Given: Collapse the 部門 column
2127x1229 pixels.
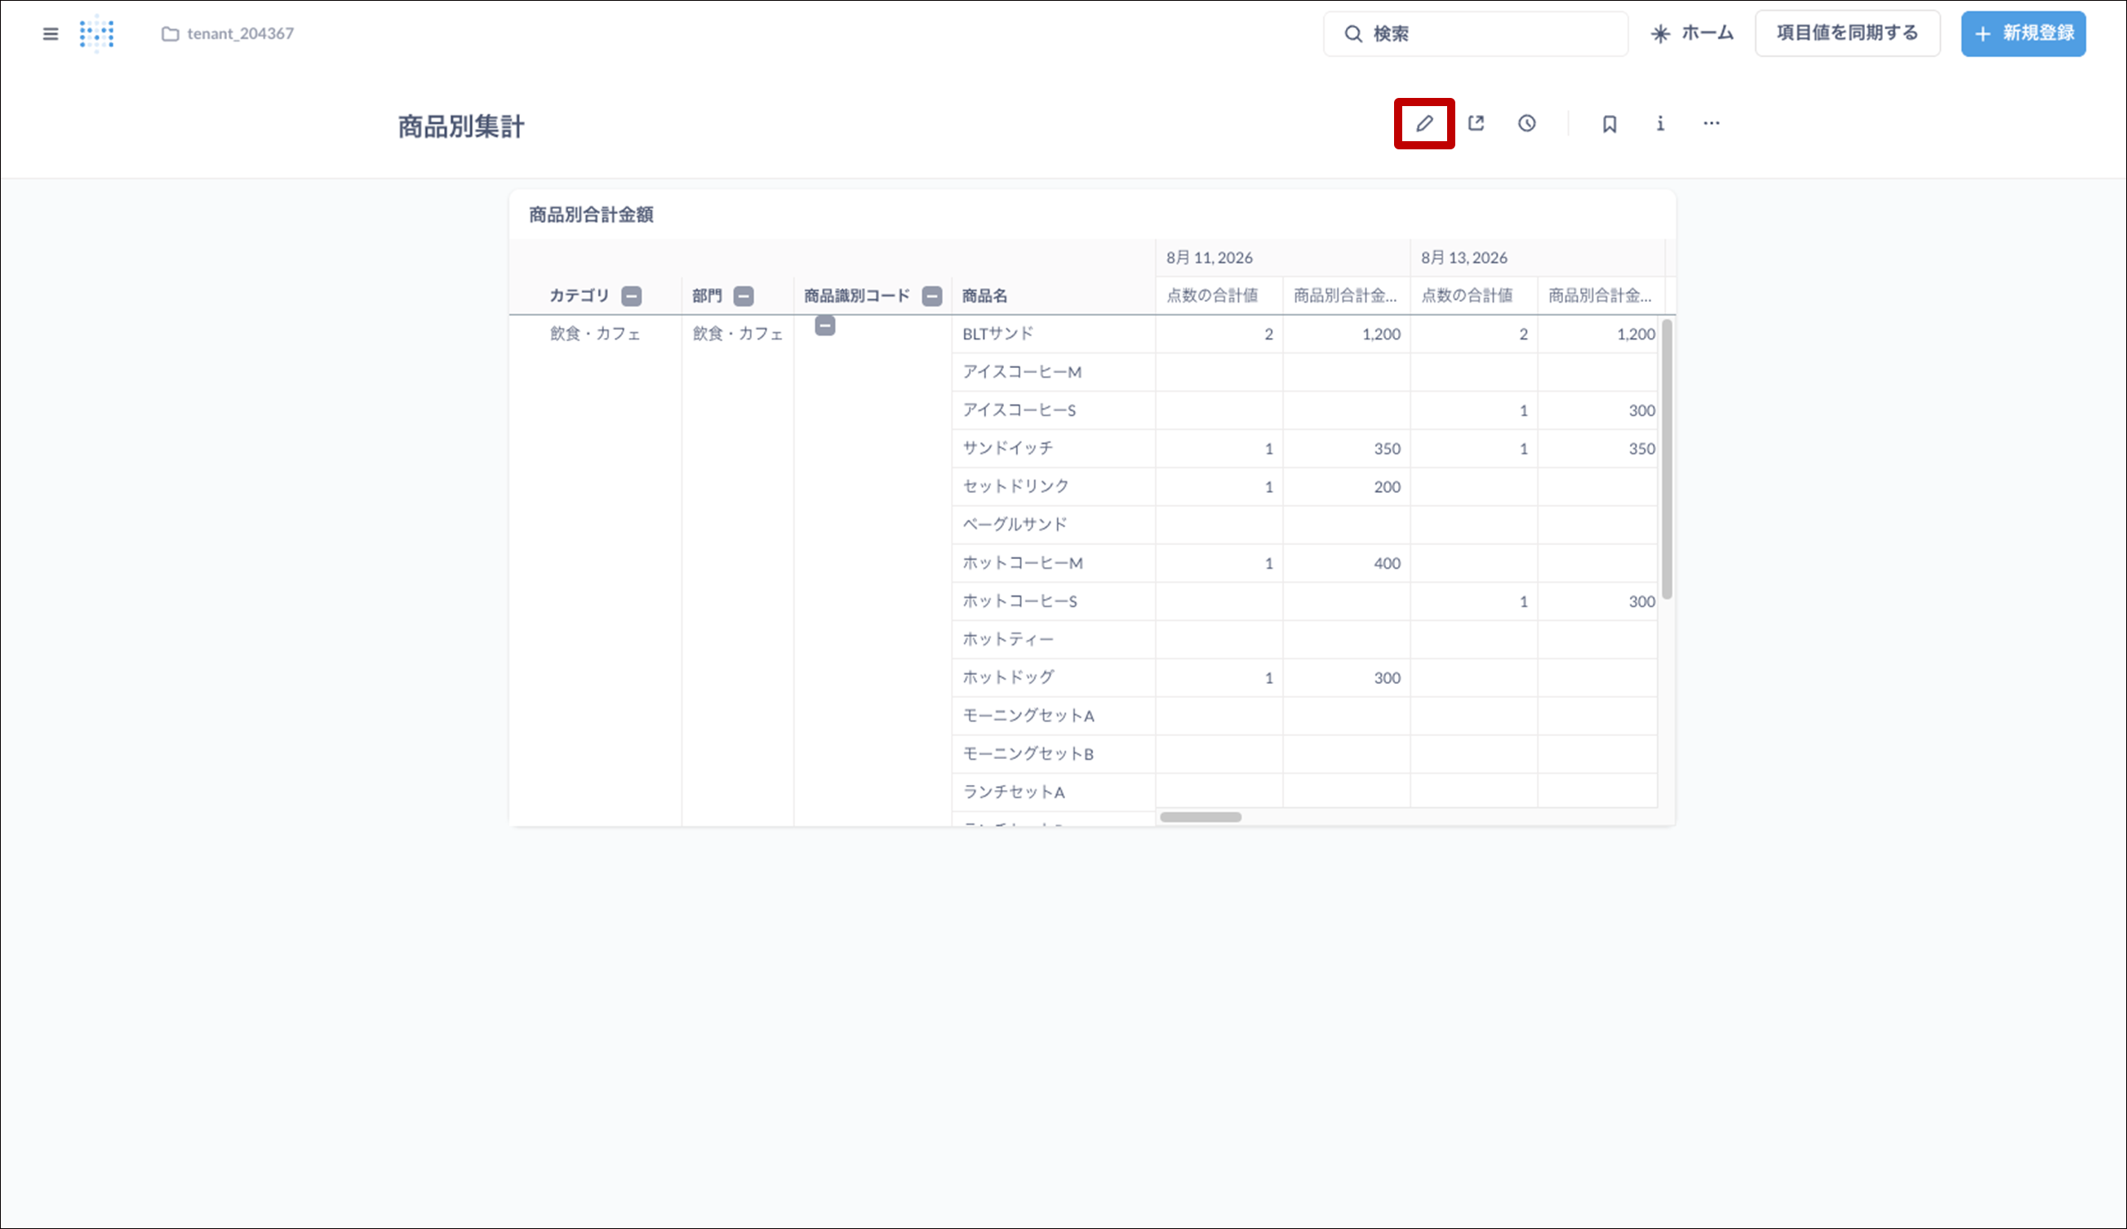Looking at the screenshot, I should [x=744, y=296].
